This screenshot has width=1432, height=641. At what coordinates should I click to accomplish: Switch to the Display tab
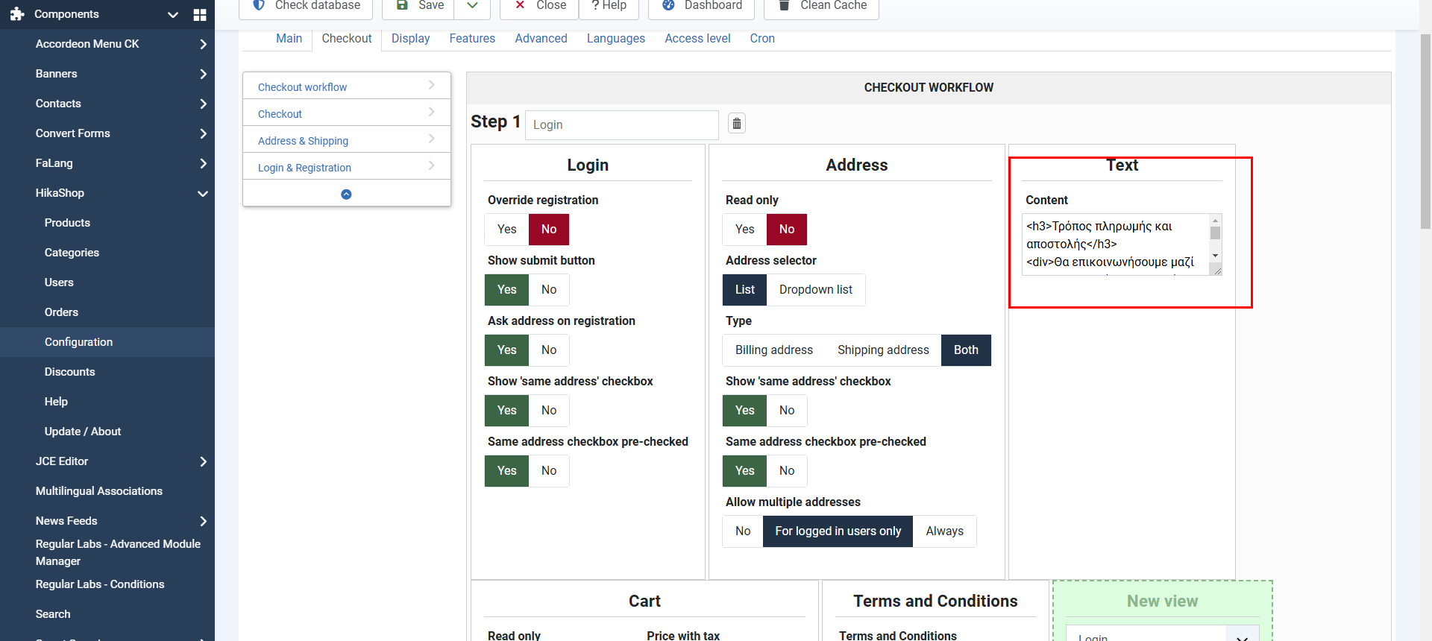click(410, 39)
